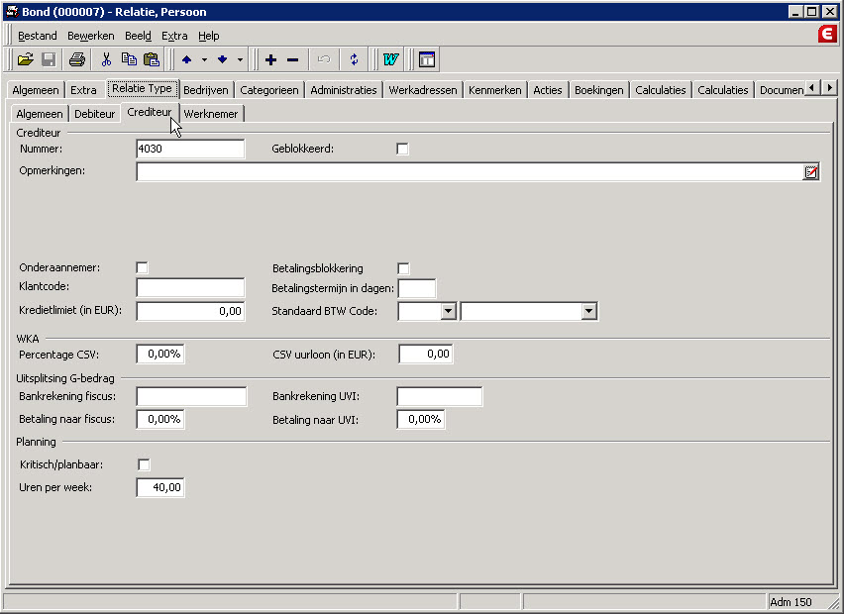844x614 pixels.
Task: Click the save diskette toolbar icon
Action: [49, 59]
